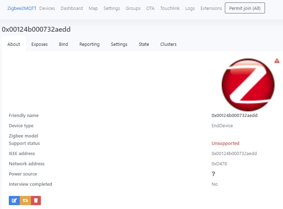The image size is (283, 209).
Task: Click the power source question mark
Action: pyautogui.click(x=214, y=174)
